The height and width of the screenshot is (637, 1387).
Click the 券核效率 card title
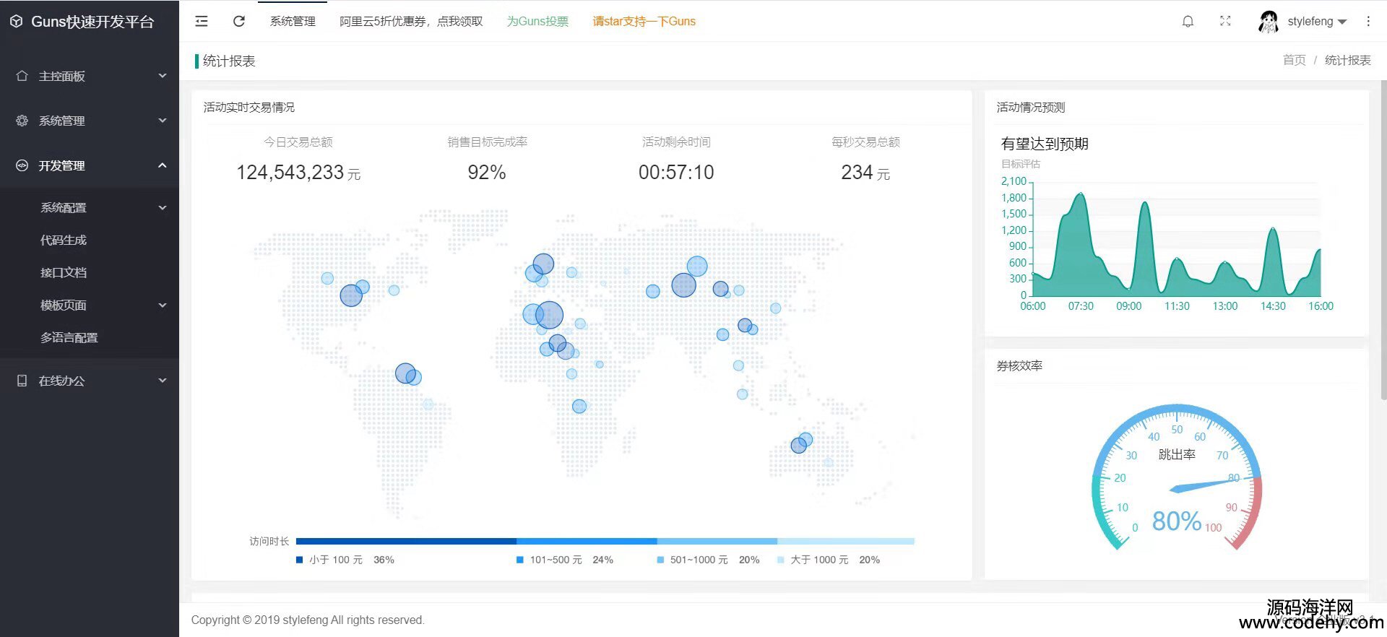(1019, 366)
